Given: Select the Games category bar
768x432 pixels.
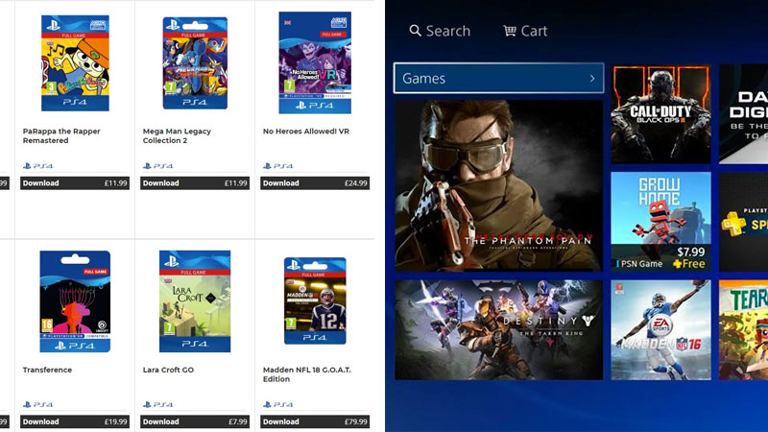Looking at the screenshot, I should (x=498, y=79).
